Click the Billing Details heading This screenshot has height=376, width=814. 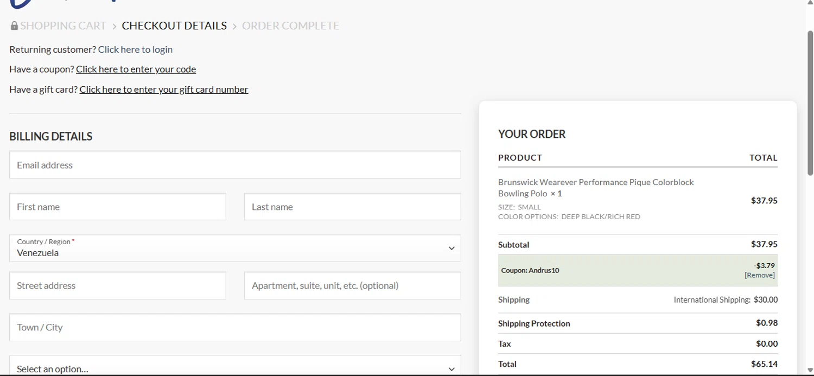pos(51,137)
